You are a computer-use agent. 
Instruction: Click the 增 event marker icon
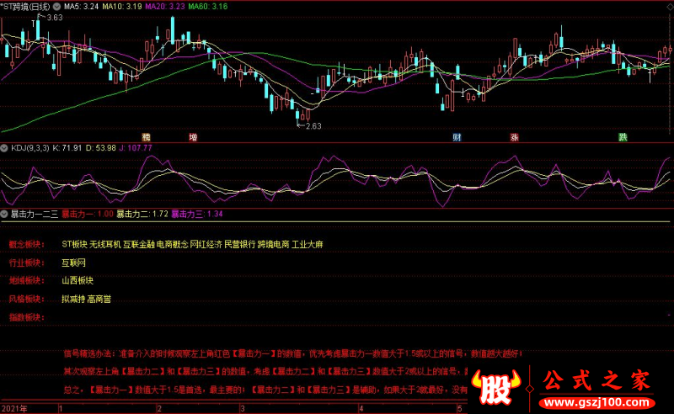point(193,137)
